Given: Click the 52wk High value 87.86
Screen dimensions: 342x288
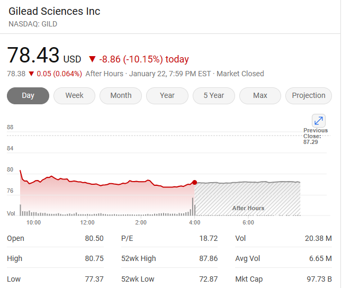Looking at the screenshot, I should [208, 259].
